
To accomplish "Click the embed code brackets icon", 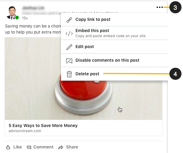I will 69,34.
